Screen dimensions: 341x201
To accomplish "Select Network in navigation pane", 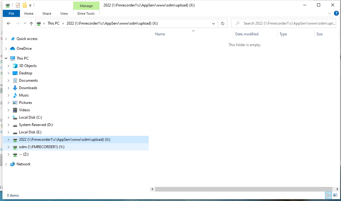I will pos(23,164).
